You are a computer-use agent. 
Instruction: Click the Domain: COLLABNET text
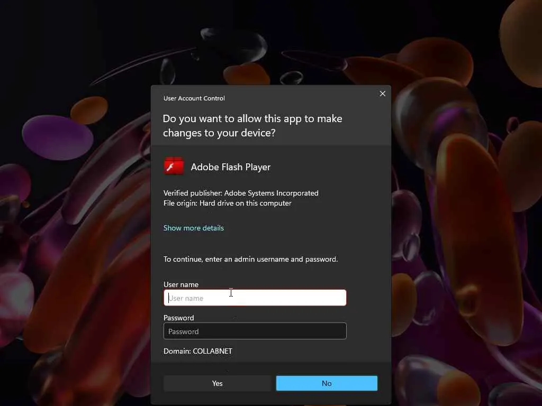point(198,351)
